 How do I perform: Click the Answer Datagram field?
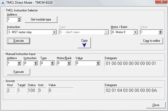(x=133, y=91)
